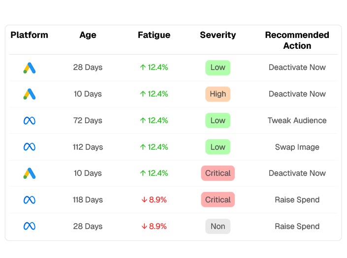The width and height of the screenshot is (347, 258).
Task: Click the orange High severity badge
Action: coord(218,94)
